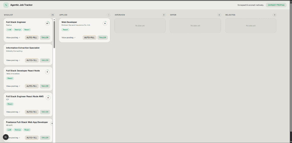Click the Applied count badge
This screenshot has height=143, width=292.
(x=109, y=15)
